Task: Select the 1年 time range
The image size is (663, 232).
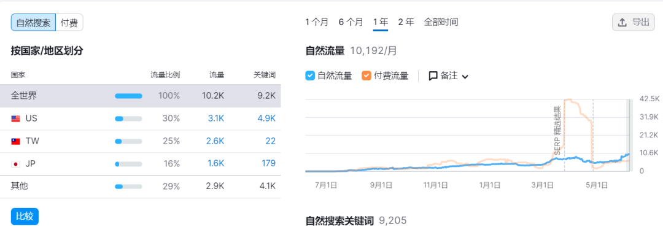Action: pos(381,22)
